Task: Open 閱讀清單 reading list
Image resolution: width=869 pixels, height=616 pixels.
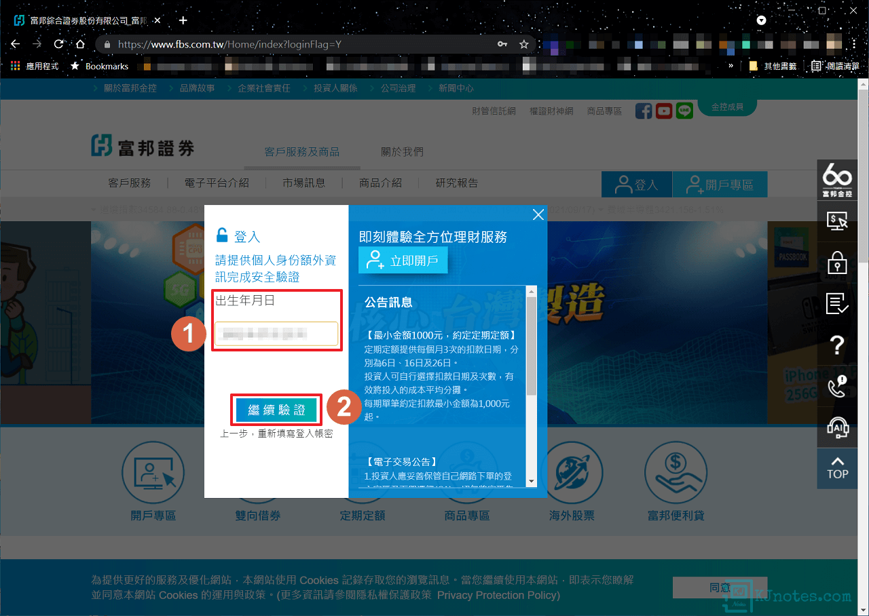Action: pyautogui.click(x=836, y=66)
